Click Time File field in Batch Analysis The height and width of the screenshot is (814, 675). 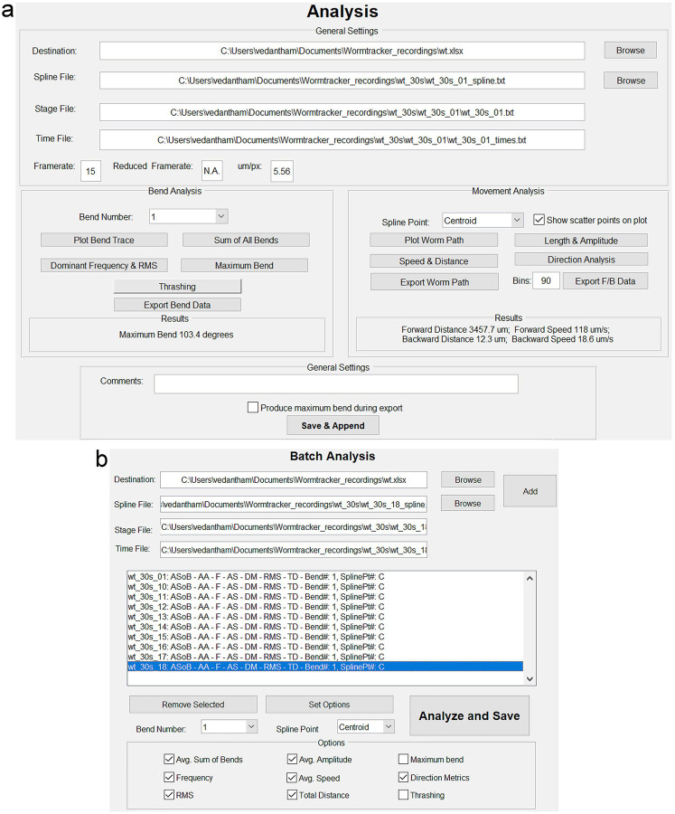[294, 550]
